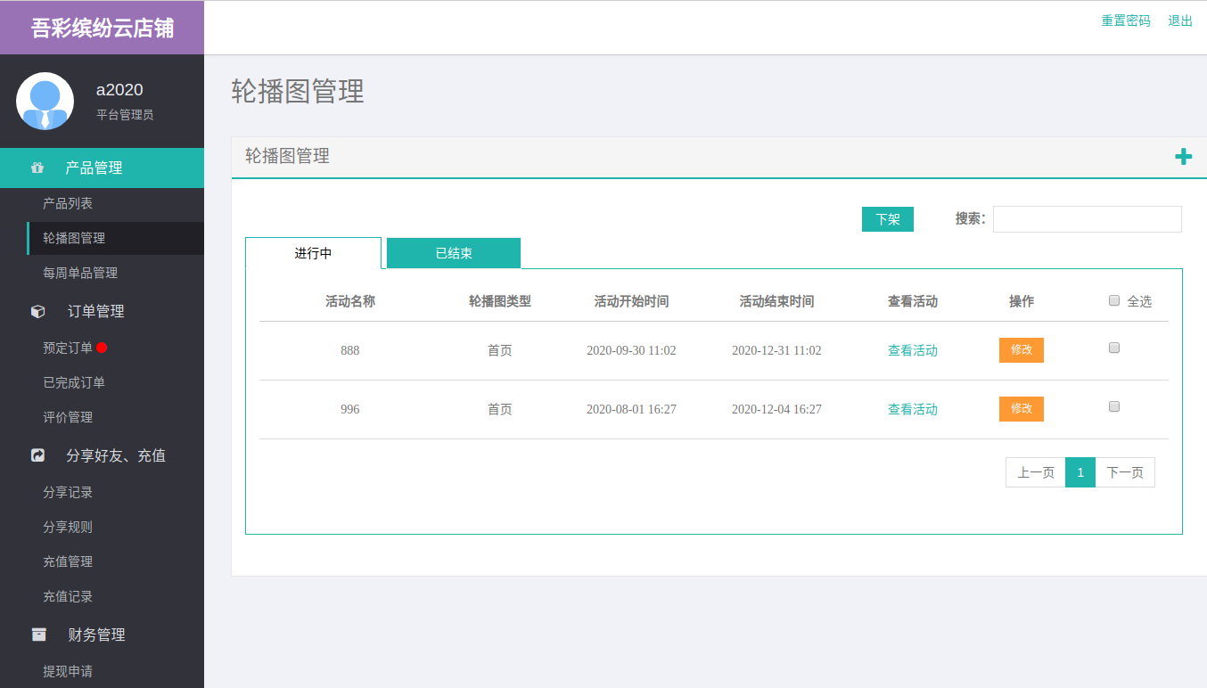Screen dimensions: 1207x688
Task: Click the share icon beside 分享好友、充值
Action: click(x=38, y=455)
